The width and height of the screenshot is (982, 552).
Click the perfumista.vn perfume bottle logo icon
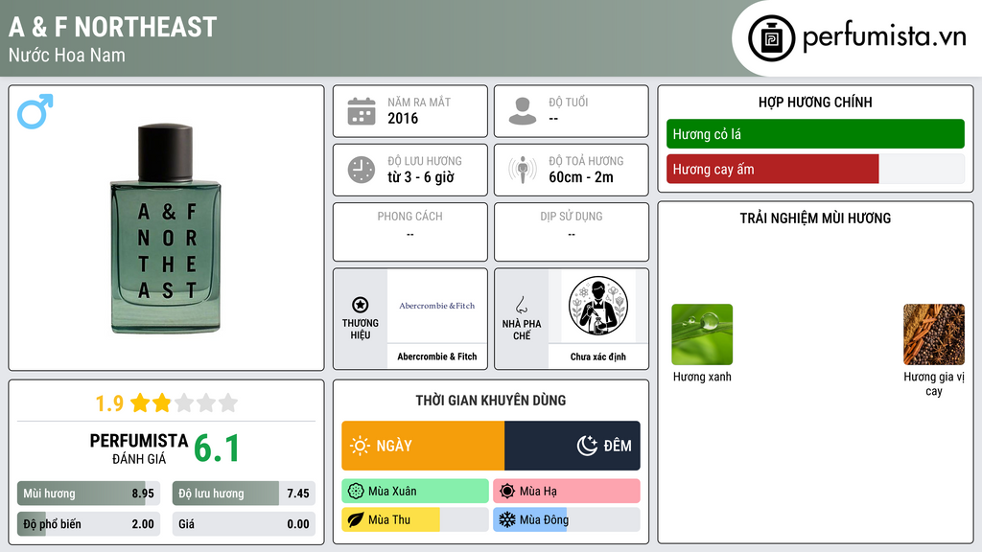771,38
